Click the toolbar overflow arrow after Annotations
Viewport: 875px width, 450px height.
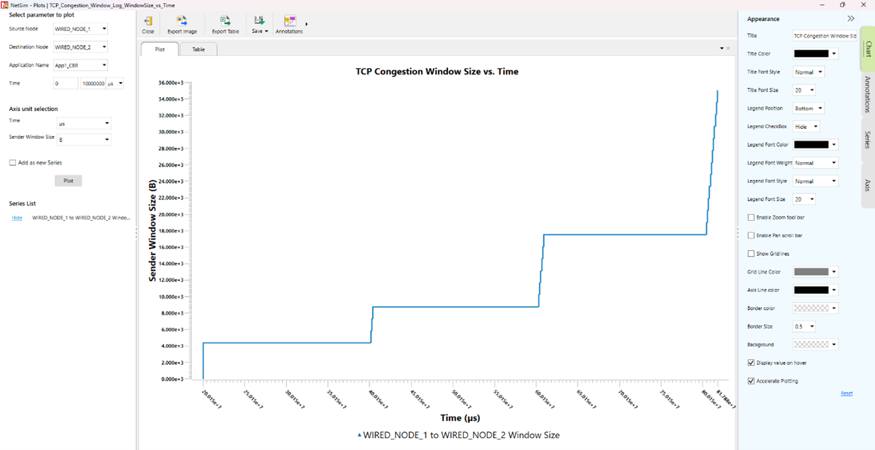tap(306, 24)
